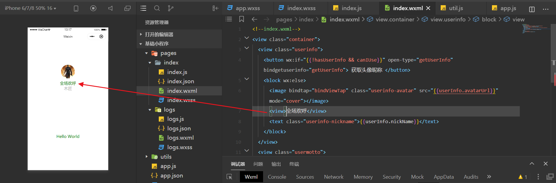Viewport: 556px width, 183px height.
Task: Open the editor more actions ellipsis
Action: [x=546, y=9]
